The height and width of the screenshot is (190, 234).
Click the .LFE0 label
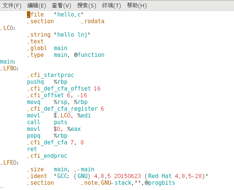[x=8, y=163]
